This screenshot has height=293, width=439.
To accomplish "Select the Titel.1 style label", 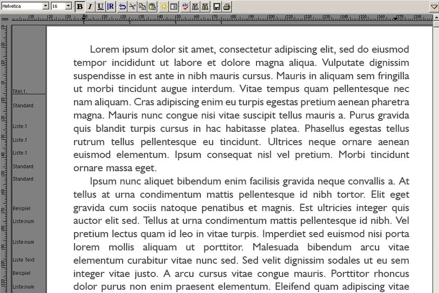I will click(x=20, y=92).
